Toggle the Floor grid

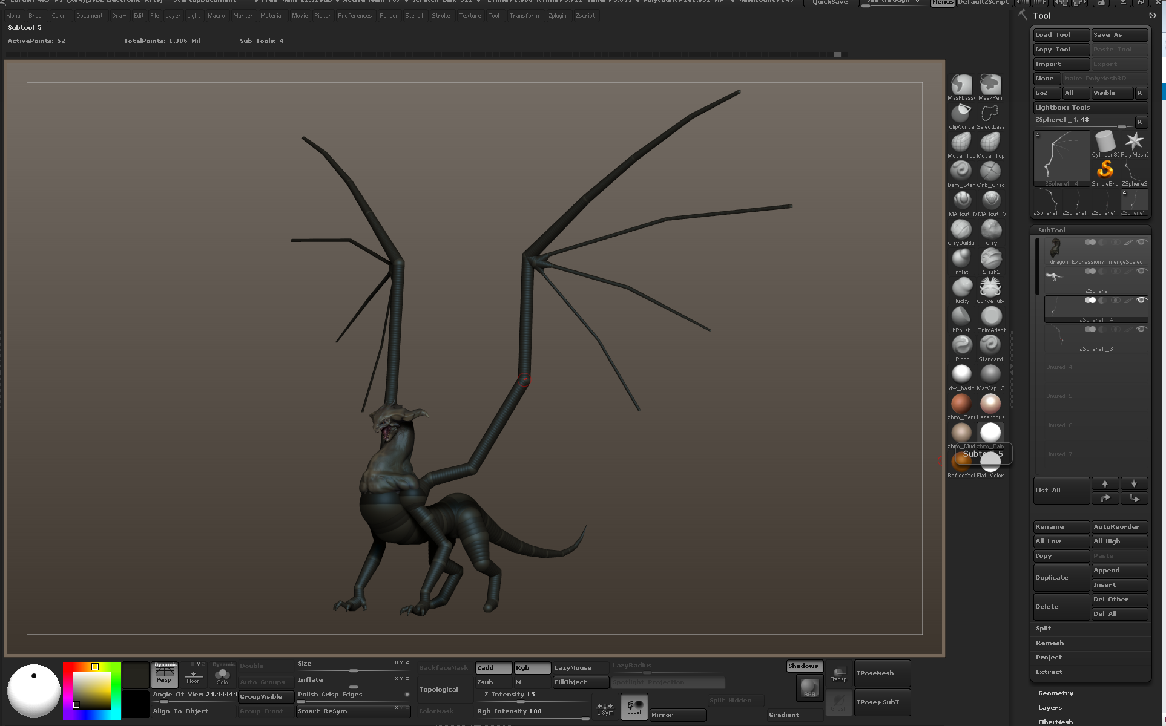tap(193, 675)
